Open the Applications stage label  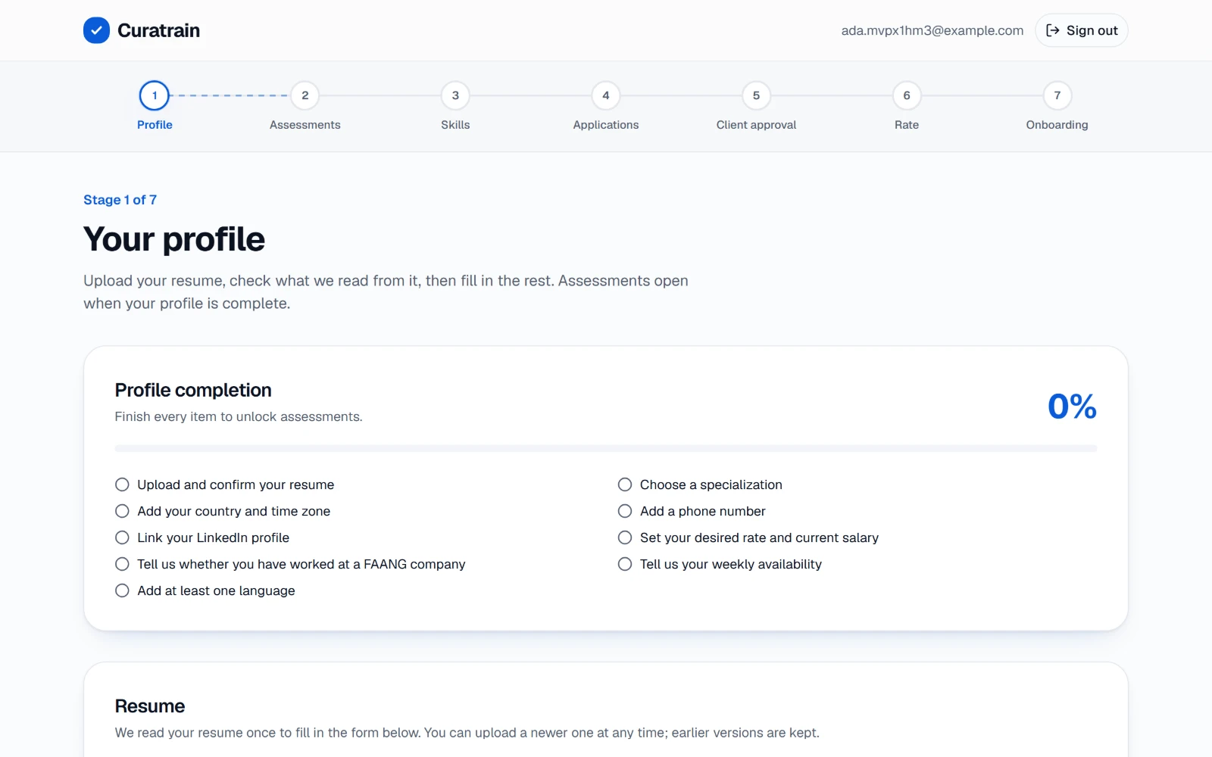point(606,125)
